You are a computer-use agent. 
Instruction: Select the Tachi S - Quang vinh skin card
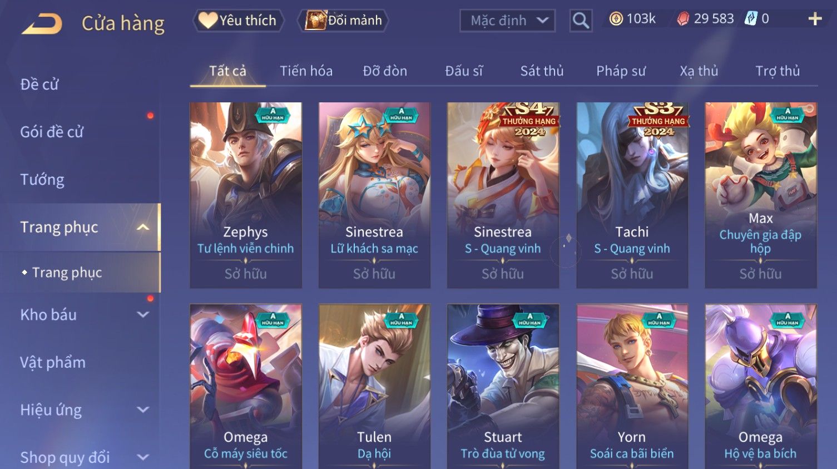632,195
